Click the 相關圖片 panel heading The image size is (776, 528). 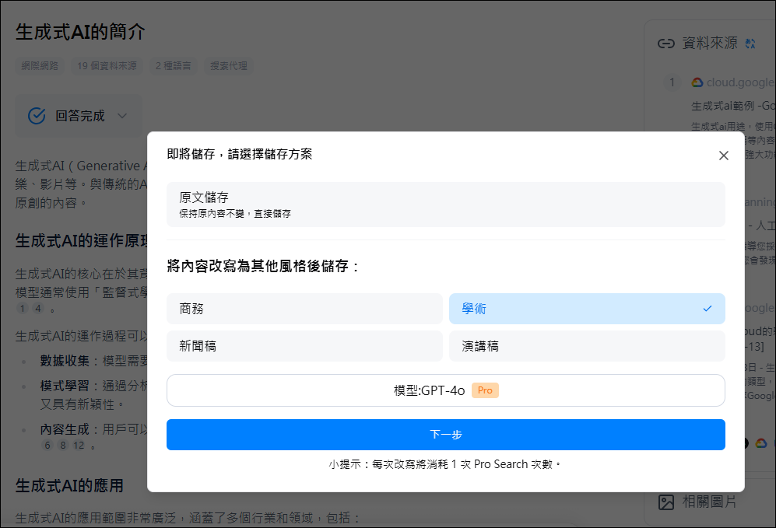click(x=709, y=502)
